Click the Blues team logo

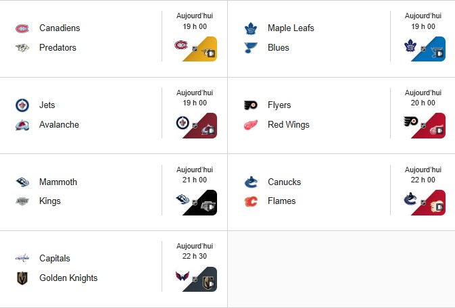[x=251, y=48]
